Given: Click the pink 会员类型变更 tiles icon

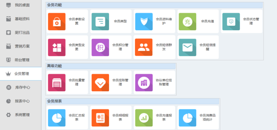Looking at the screenshot, I should click(57, 47).
